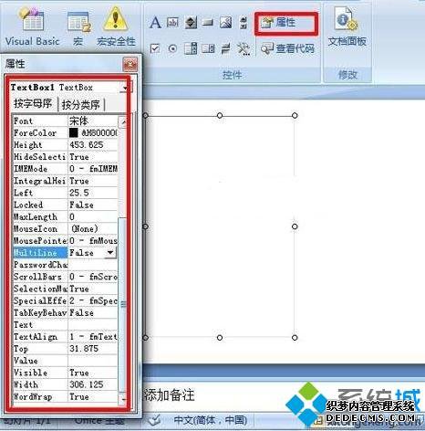
Task: Insert an Option Button control
Action: (172, 48)
